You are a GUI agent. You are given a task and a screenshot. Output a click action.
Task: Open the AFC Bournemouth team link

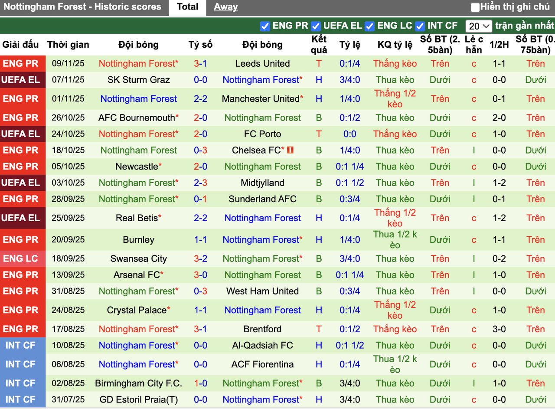point(137,118)
